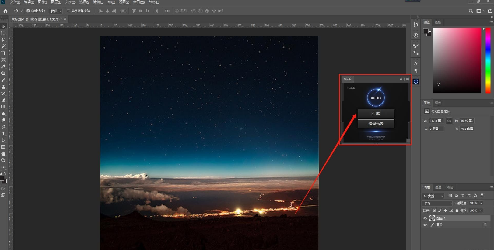Open the Oniric panel menu icon

tap(408, 79)
